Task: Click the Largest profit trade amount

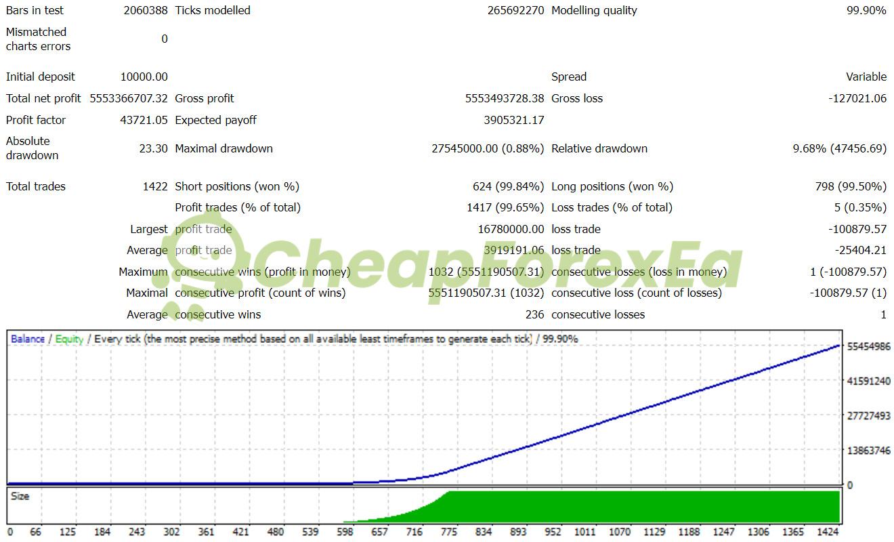Action: click(x=511, y=229)
